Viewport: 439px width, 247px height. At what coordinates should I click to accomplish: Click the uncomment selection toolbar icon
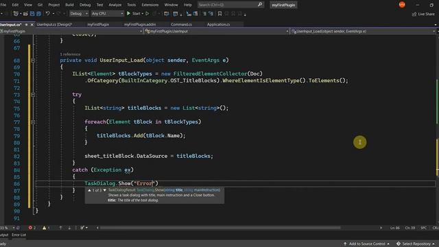tap(211, 14)
